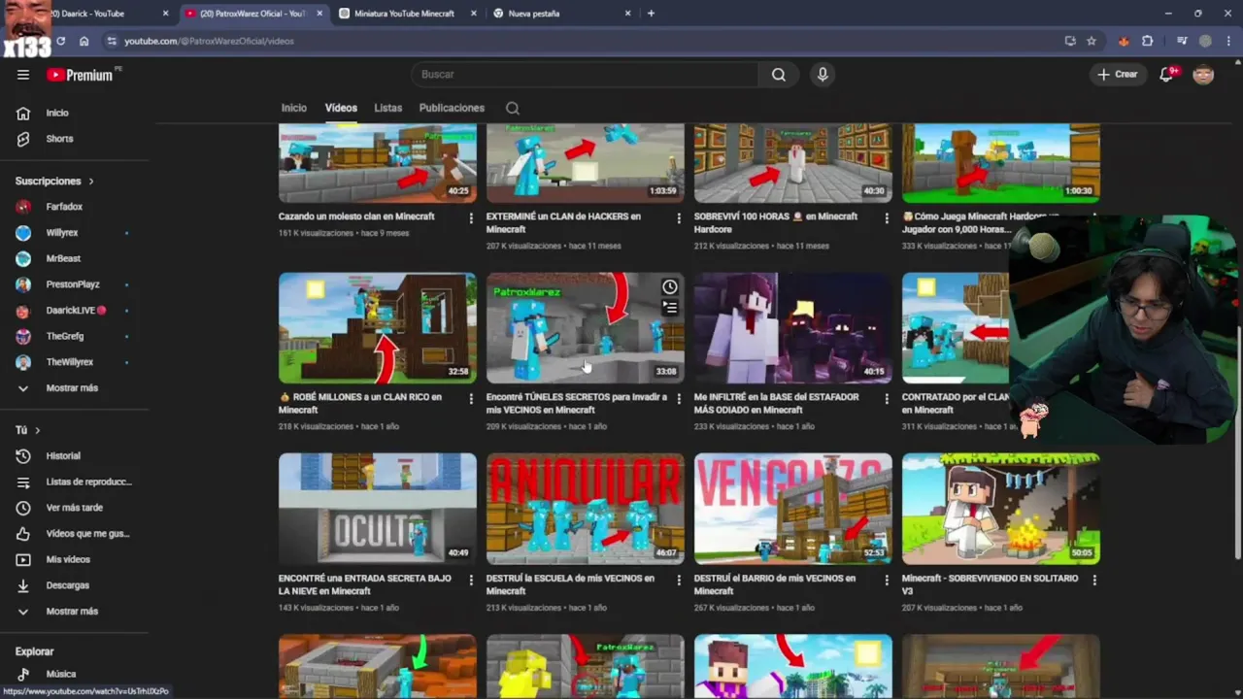Viewport: 1243px width, 699px height.
Task: Open browser extensions puzzle icon
Action: coord(1148,41)
